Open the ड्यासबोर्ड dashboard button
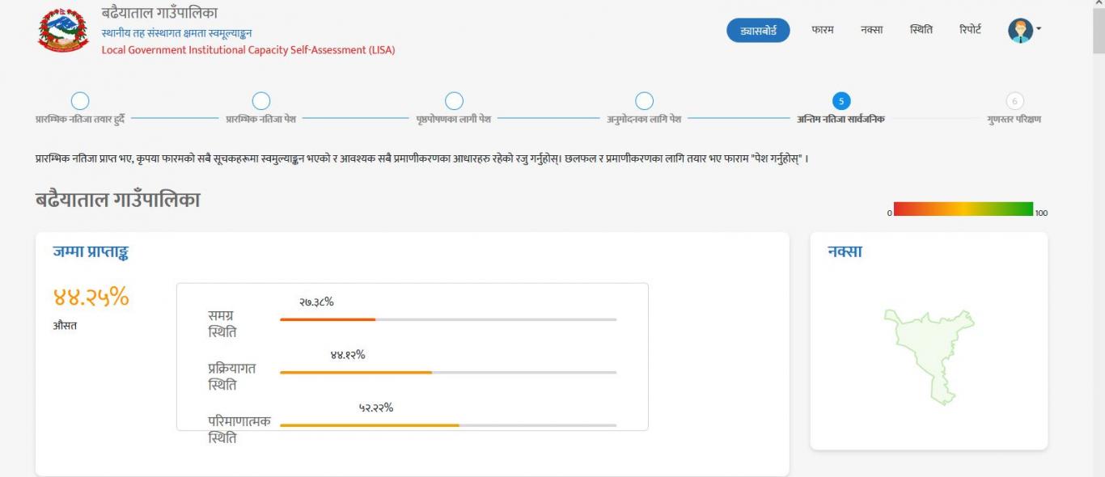Viewport: 1105px width, 477px height. coord(758,31)
